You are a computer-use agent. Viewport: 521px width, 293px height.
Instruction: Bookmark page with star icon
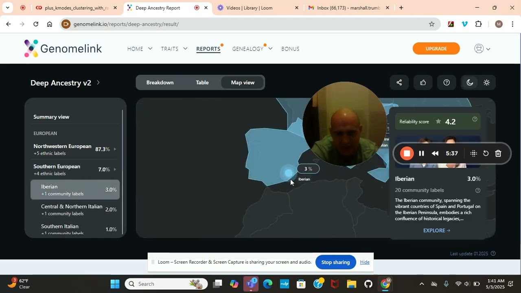[431, 24]
